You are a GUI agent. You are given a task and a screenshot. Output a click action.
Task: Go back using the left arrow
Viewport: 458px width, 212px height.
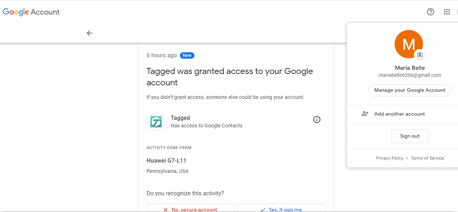(x=89, y=33)
